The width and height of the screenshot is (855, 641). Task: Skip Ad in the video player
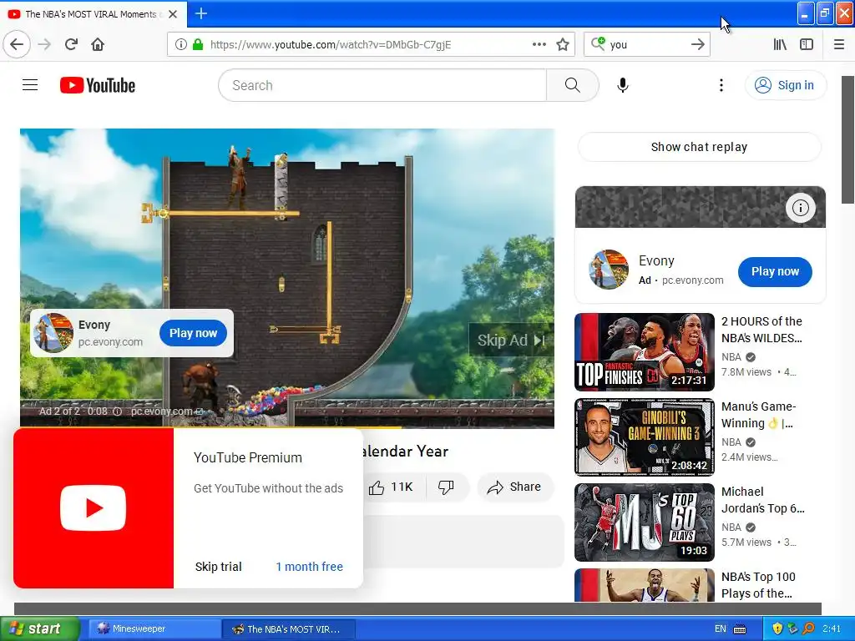coord(512,341)
